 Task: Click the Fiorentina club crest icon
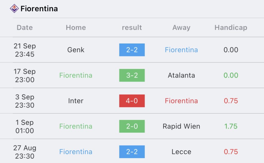tap(14, 9)
